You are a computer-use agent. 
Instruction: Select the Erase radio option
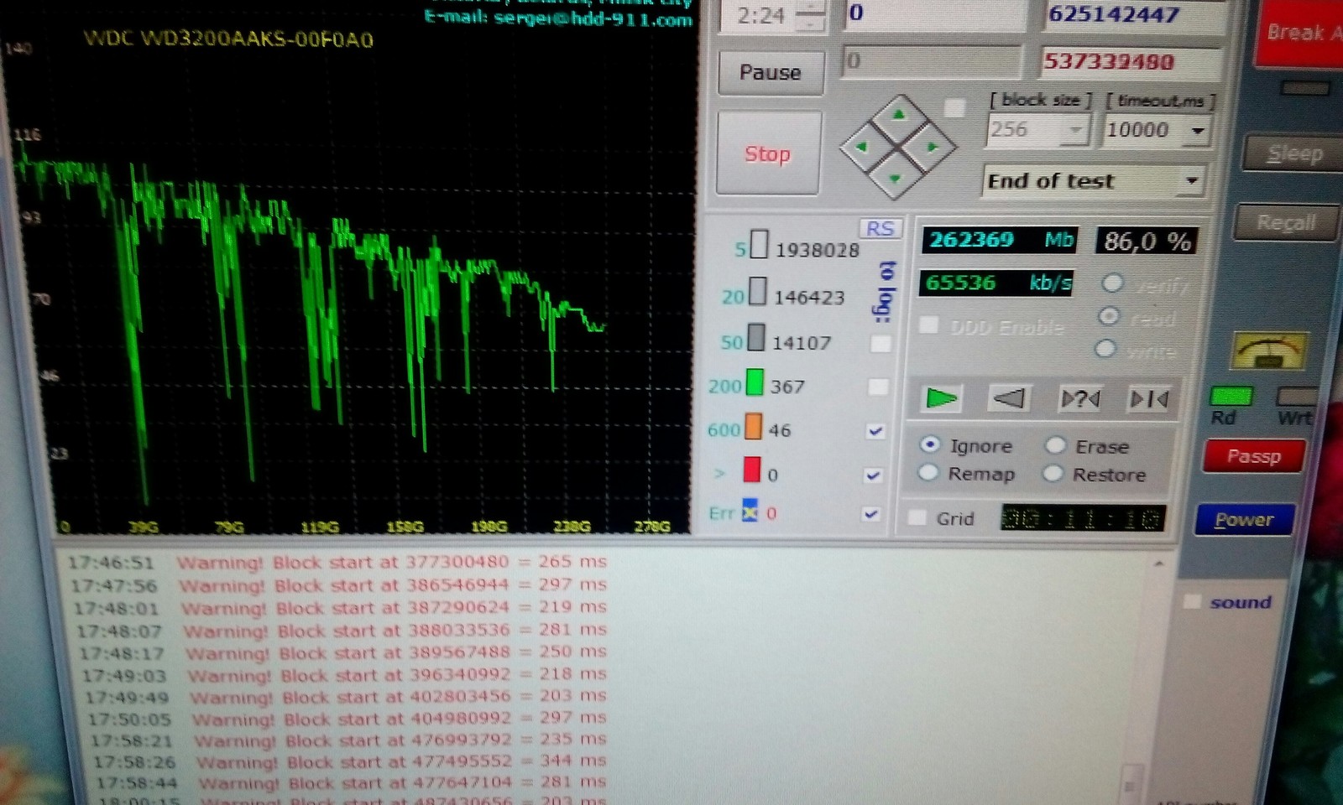1088,446
